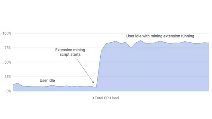
Task: Click the 100% y-axis label
Action: point(7,33)
